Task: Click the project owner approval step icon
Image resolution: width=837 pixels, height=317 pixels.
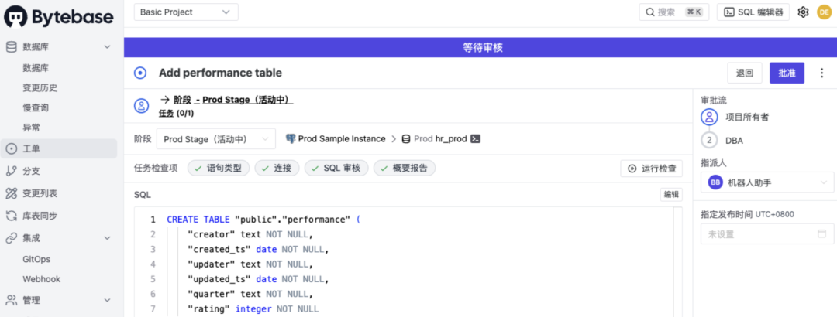Action: coord(709,118)
